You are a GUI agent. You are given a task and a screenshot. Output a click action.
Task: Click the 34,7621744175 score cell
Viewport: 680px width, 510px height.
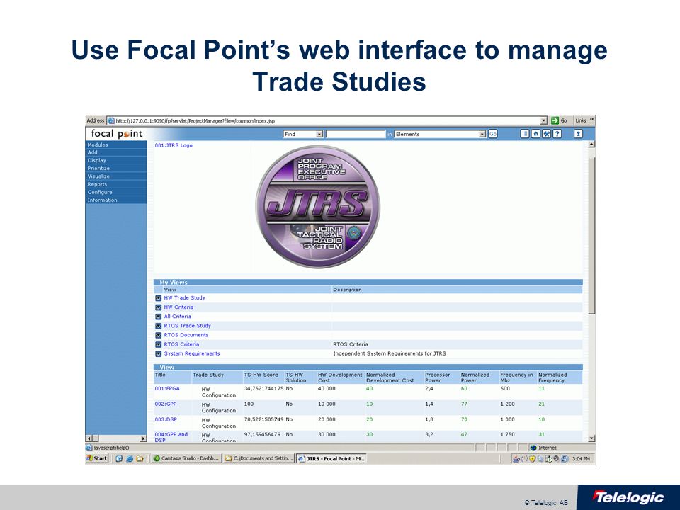263,389
